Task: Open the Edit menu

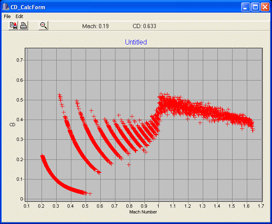Action: point(19,16)
